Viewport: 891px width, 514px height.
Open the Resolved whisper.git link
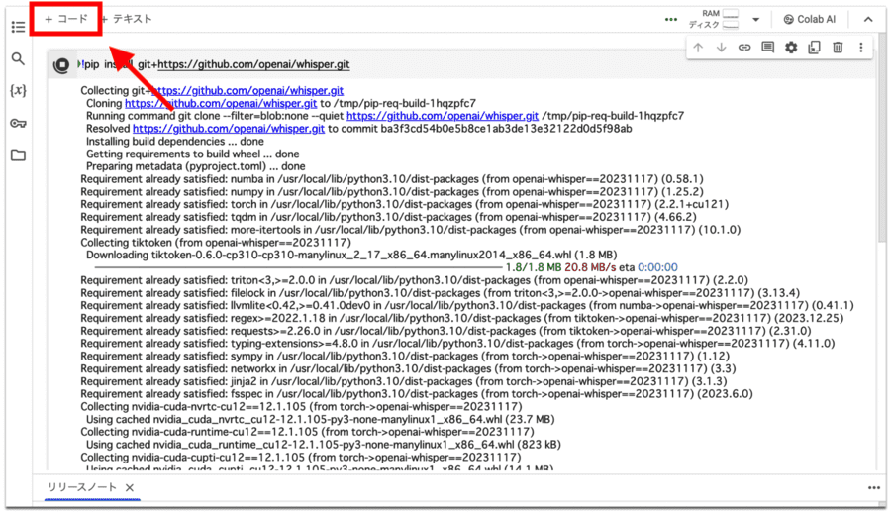click(229, 129)
